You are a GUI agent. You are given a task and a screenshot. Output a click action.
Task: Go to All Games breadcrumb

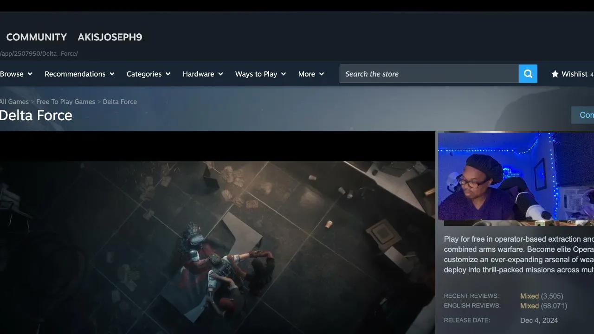pyautogui.click(x=14, y=102)
